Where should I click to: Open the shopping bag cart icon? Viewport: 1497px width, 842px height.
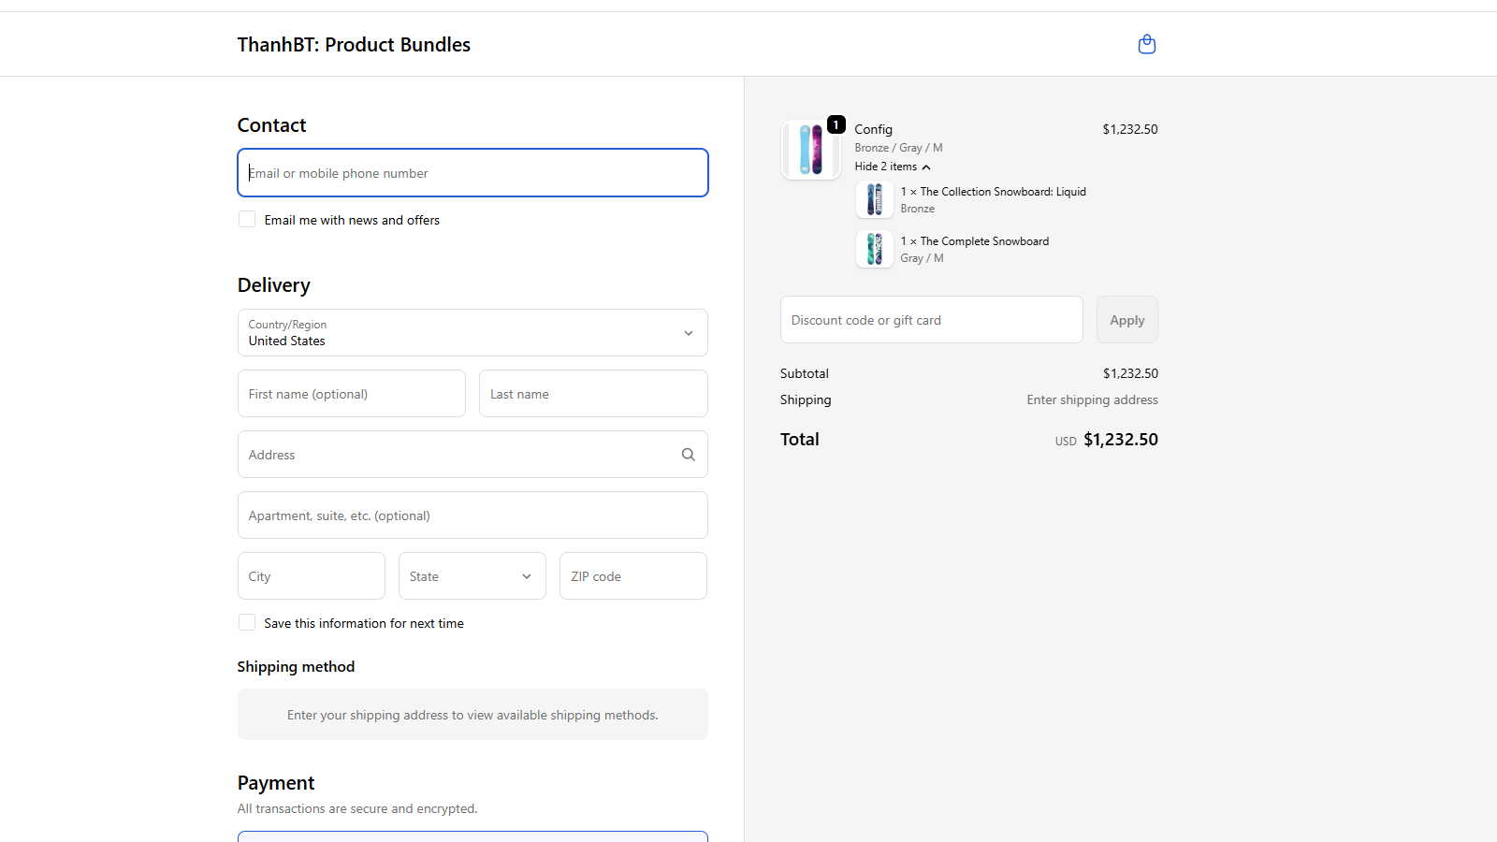(1146, 44)
